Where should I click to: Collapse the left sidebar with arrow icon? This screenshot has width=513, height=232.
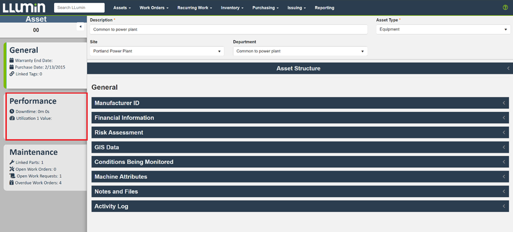click(81, 26)
